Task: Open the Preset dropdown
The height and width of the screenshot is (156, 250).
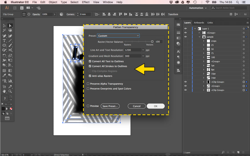Action: 118,36
